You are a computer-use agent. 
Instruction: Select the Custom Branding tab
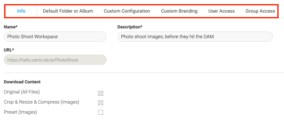click(179, 11)
